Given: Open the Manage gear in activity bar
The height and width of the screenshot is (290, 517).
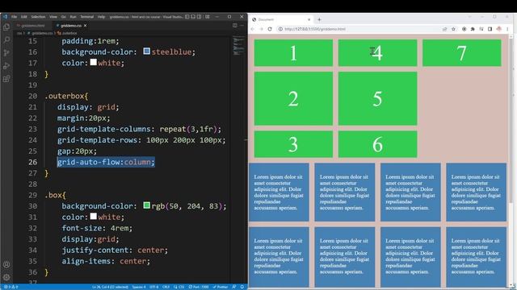Looking at the screenshot, I should [6, 277].
